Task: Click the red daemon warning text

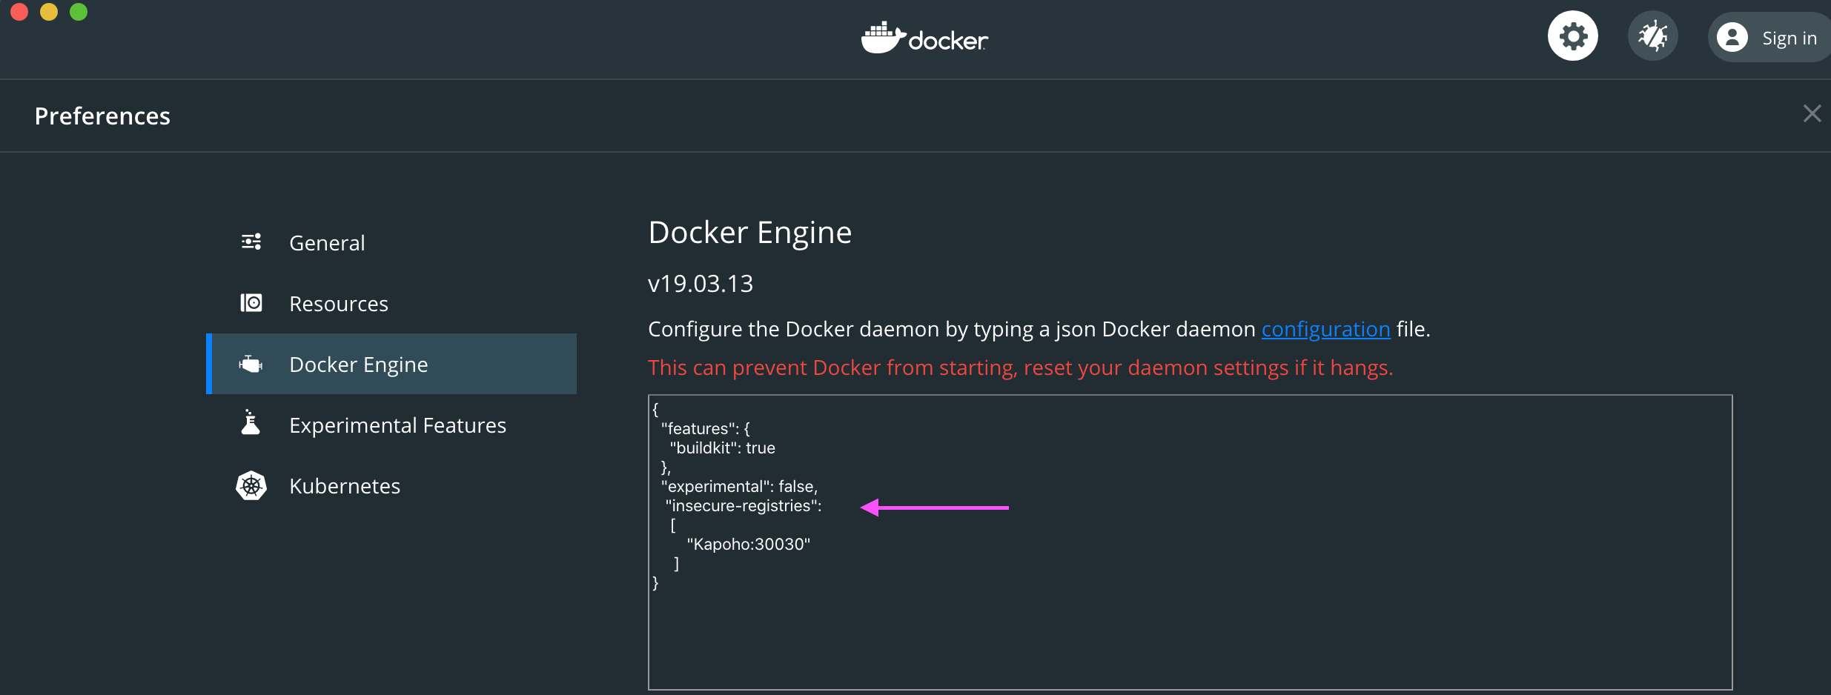Action: (1021, 368)
